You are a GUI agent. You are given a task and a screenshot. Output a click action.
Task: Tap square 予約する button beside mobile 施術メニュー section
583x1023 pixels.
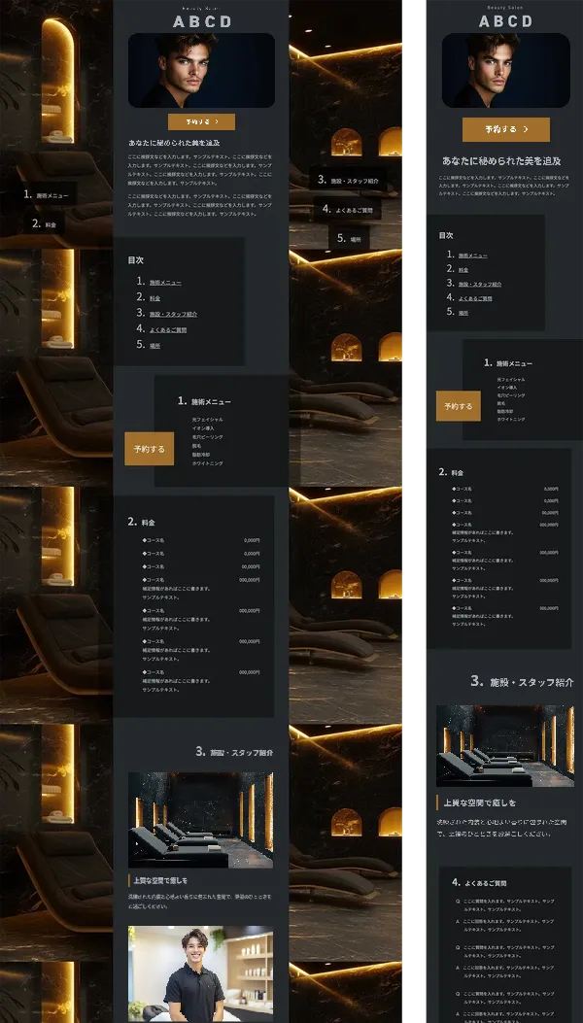pyautogui.click(x=458, y=406)
